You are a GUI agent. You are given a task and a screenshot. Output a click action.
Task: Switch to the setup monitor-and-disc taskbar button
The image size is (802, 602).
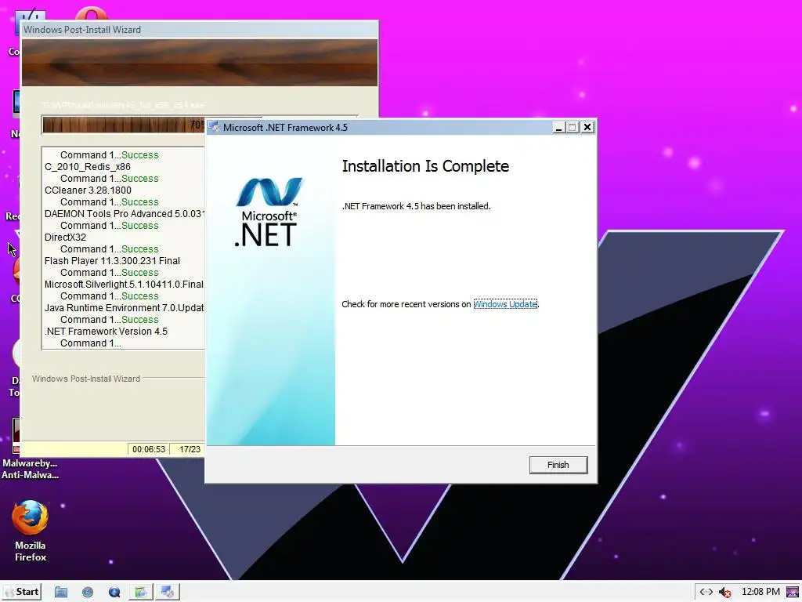168,593
